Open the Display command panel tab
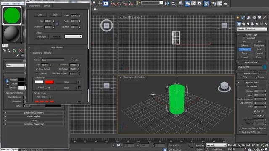 [x=260, y=18]
